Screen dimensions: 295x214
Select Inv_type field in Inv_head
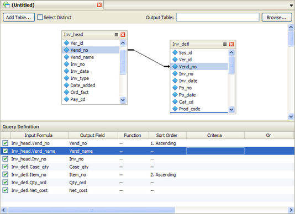(91, 78)
